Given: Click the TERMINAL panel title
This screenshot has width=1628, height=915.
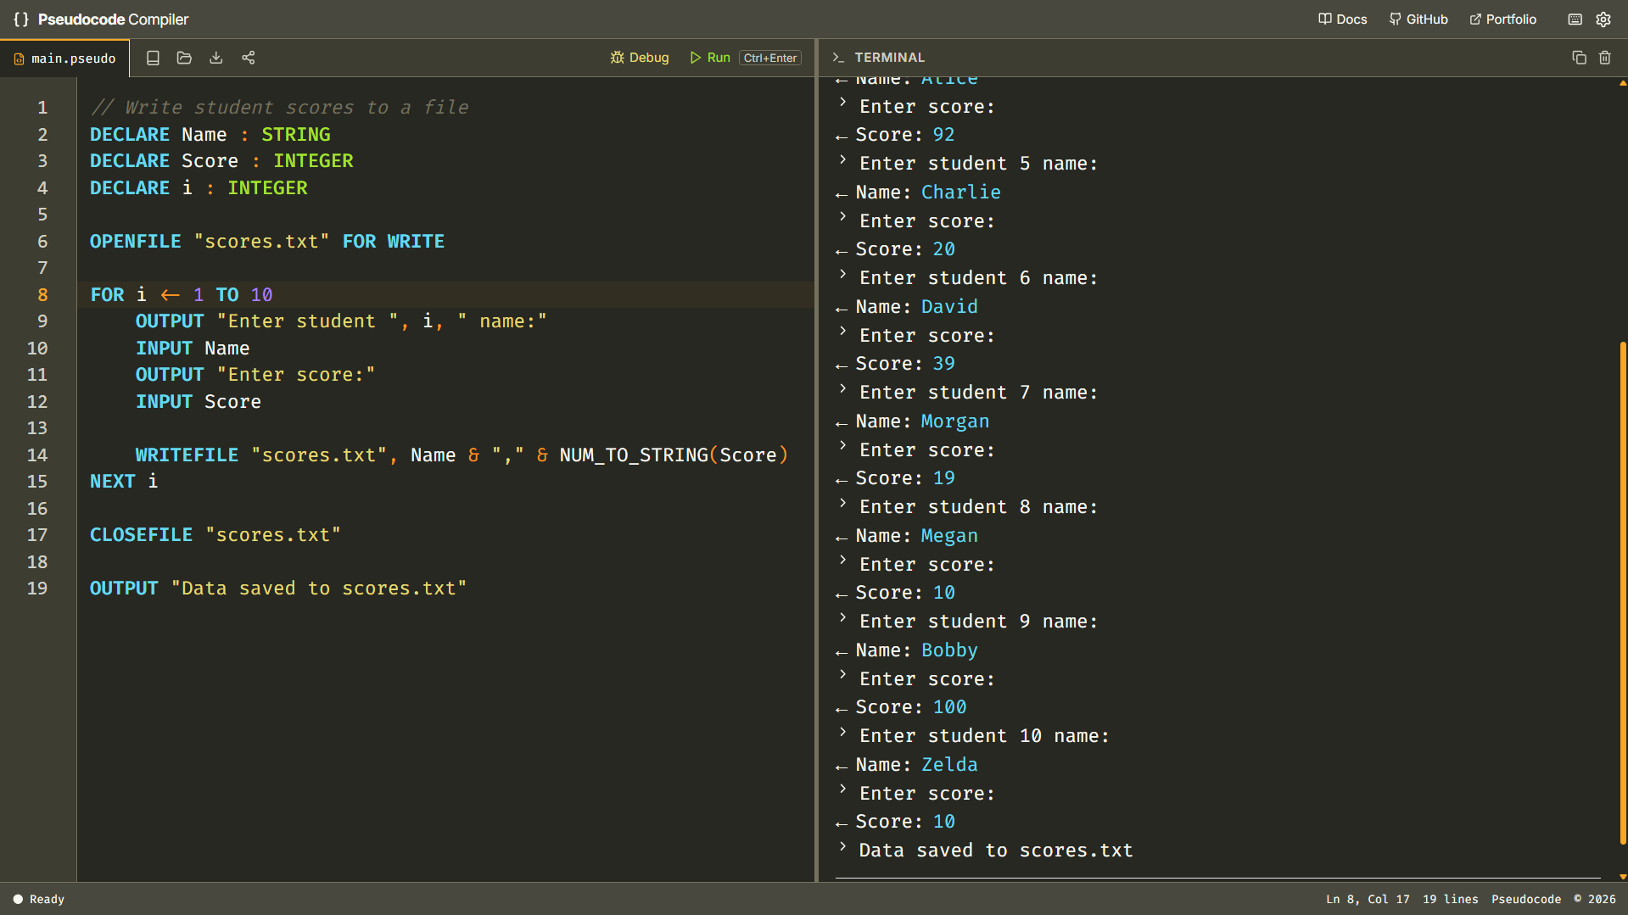Looking at the screenshot, I should pyautogui.click(x=889, y=58).
